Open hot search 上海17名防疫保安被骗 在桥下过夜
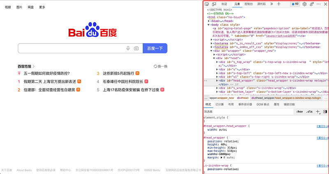This screenshot has height=174, width=329. tap(131, 90)
